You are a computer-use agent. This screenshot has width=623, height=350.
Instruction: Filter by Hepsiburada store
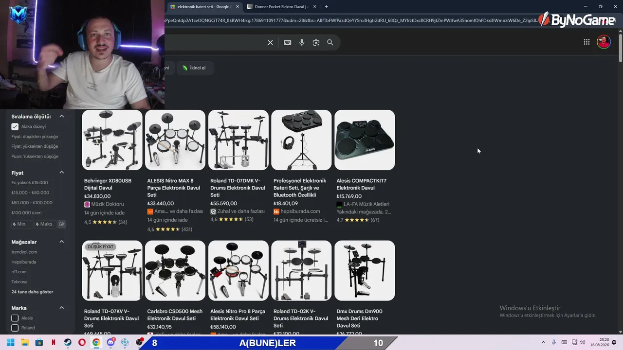(24, 262)
